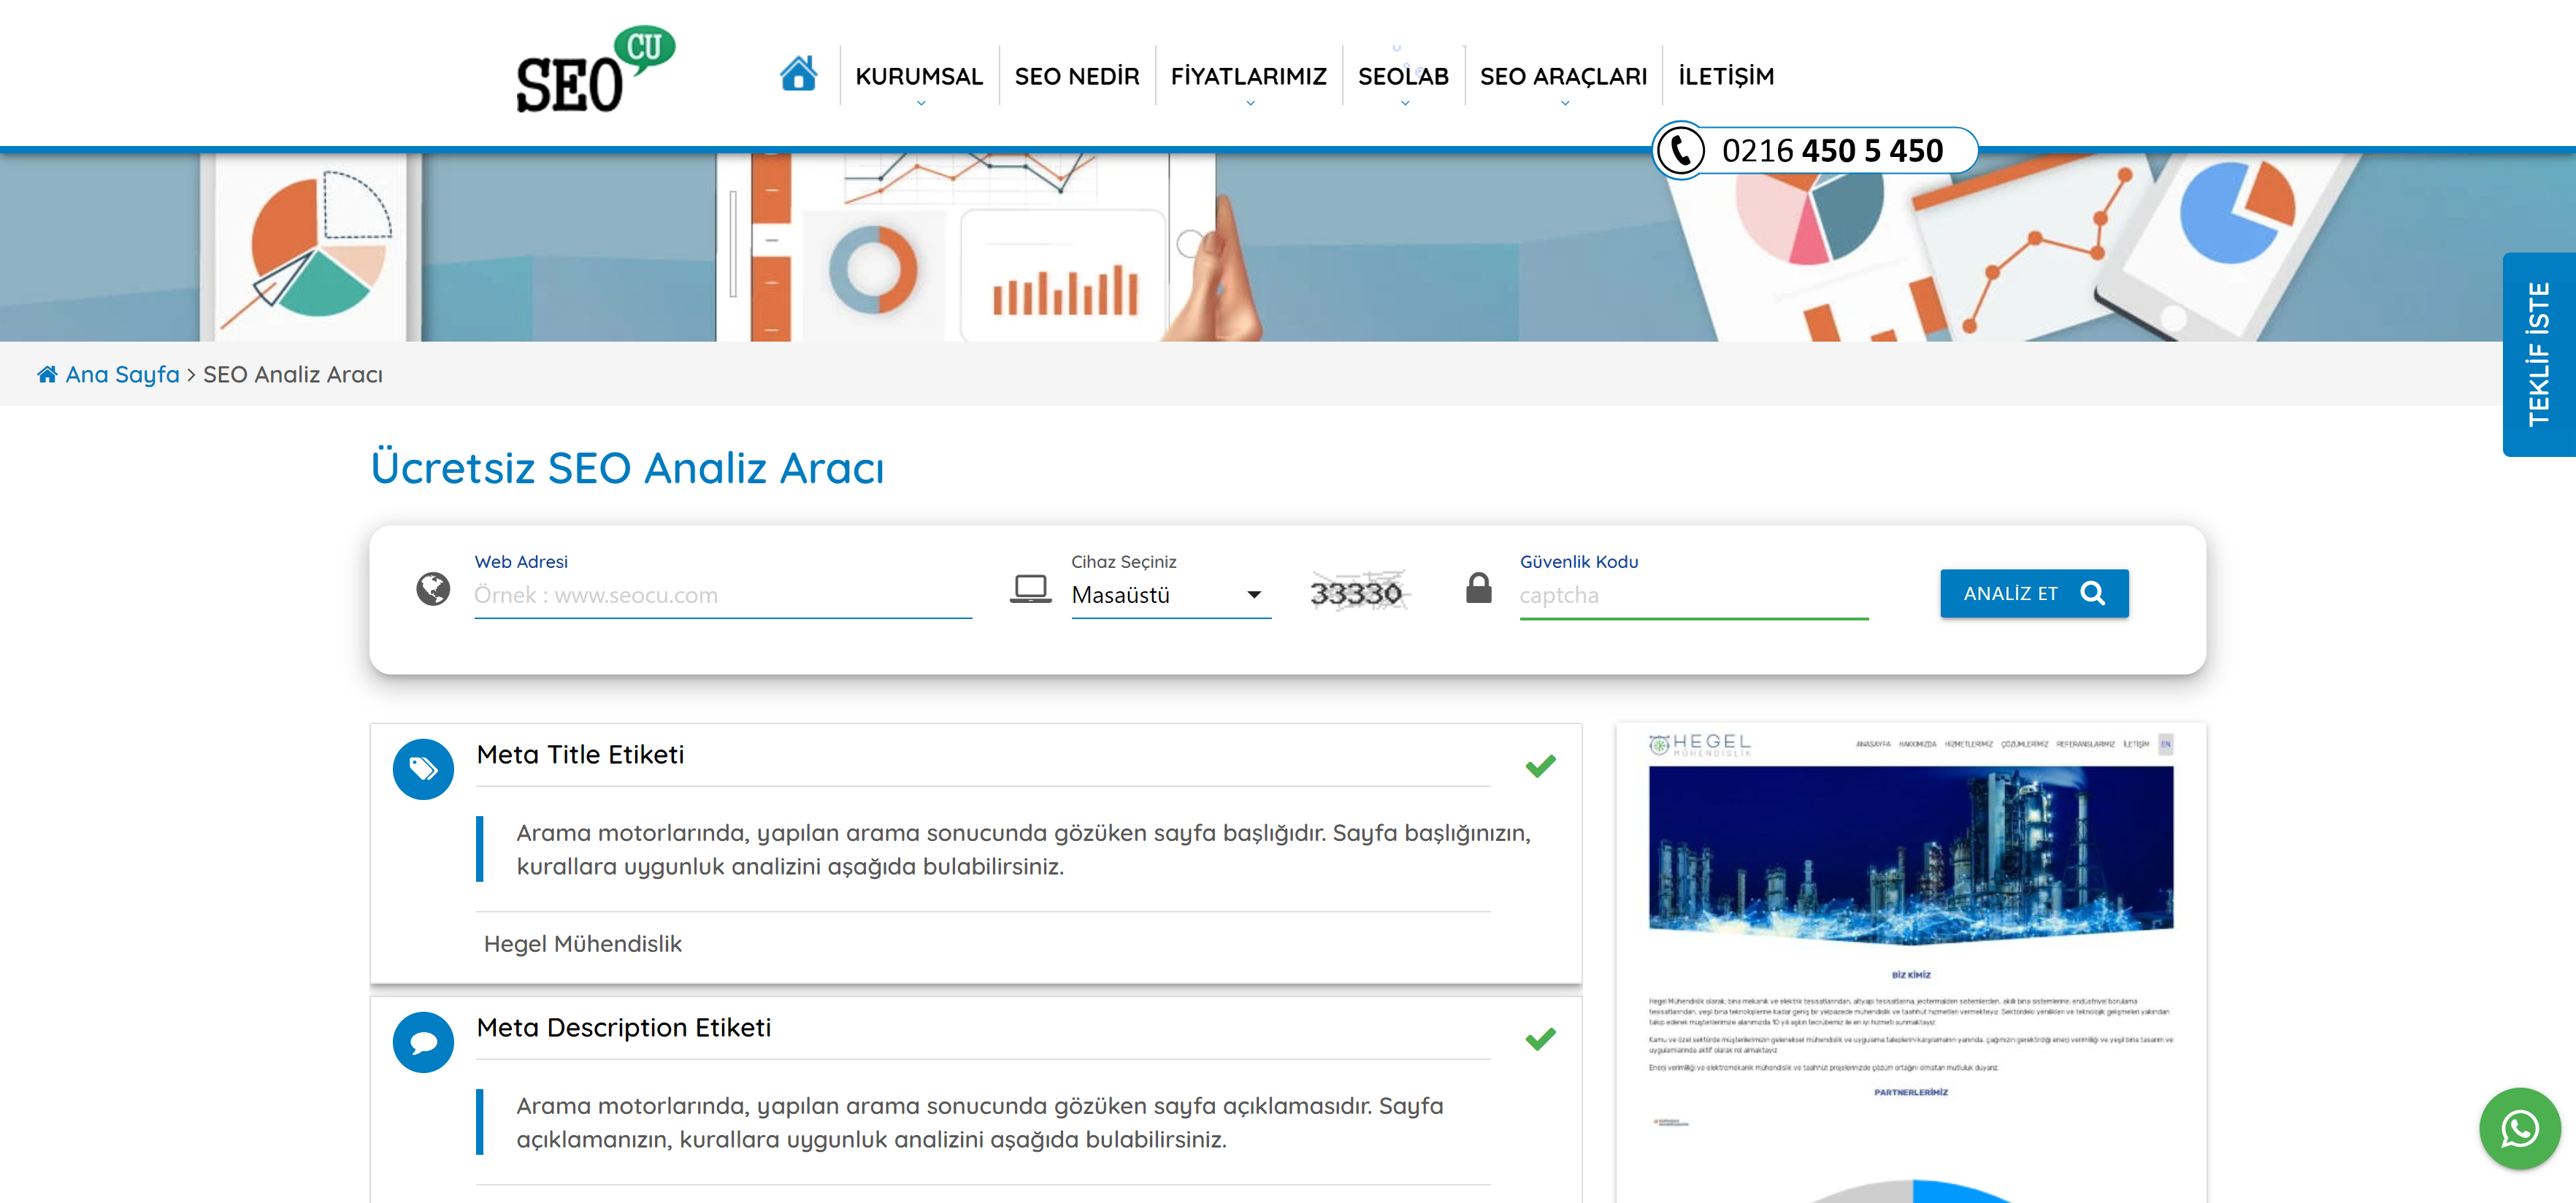Viewport: 2576px width, 1203px height.
Task: Open the KURUMSAL menu
Action: [x=919, y=76]
